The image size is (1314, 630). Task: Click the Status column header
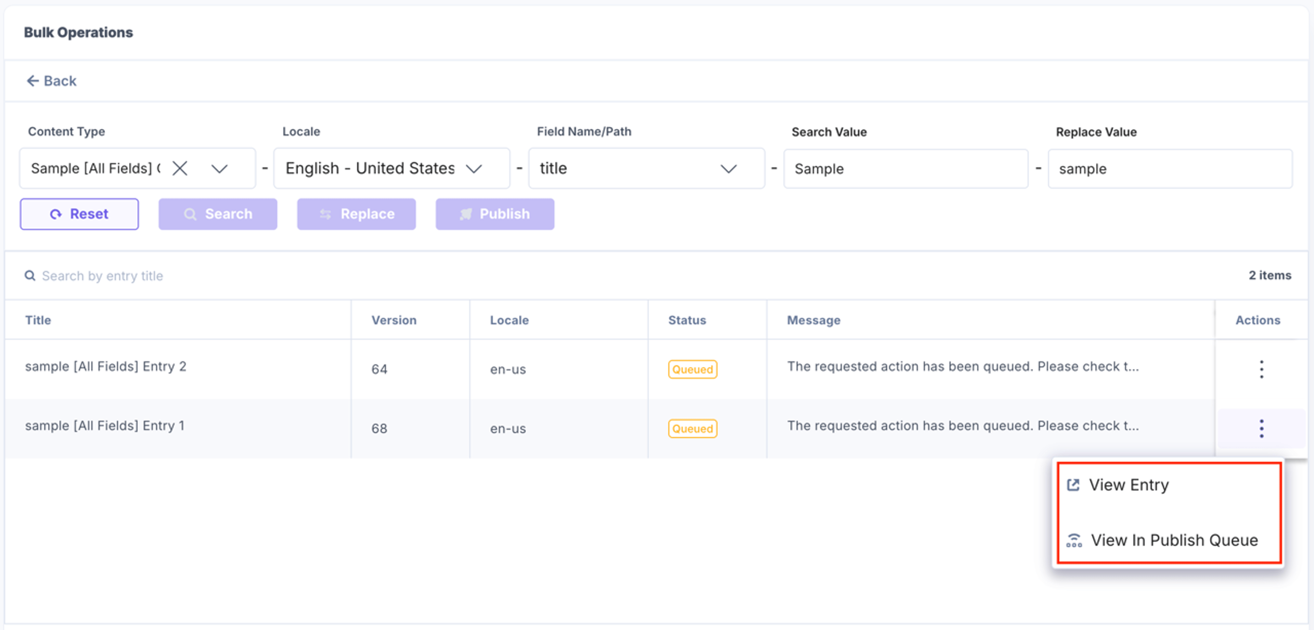(687, 320)
